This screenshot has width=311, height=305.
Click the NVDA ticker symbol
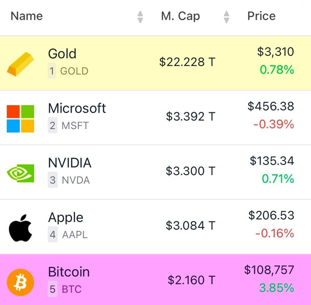pos(76,180)
